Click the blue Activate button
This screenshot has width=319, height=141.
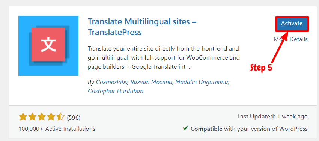click(x=292, y=23)
